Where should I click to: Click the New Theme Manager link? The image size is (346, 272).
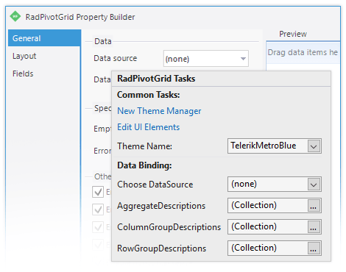tap(159, 111)
